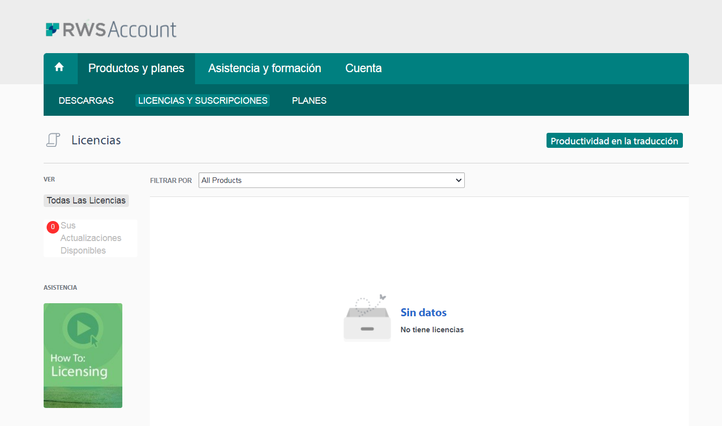Open Sus Actualizaciones Disponibles link

tap(91, 238)
